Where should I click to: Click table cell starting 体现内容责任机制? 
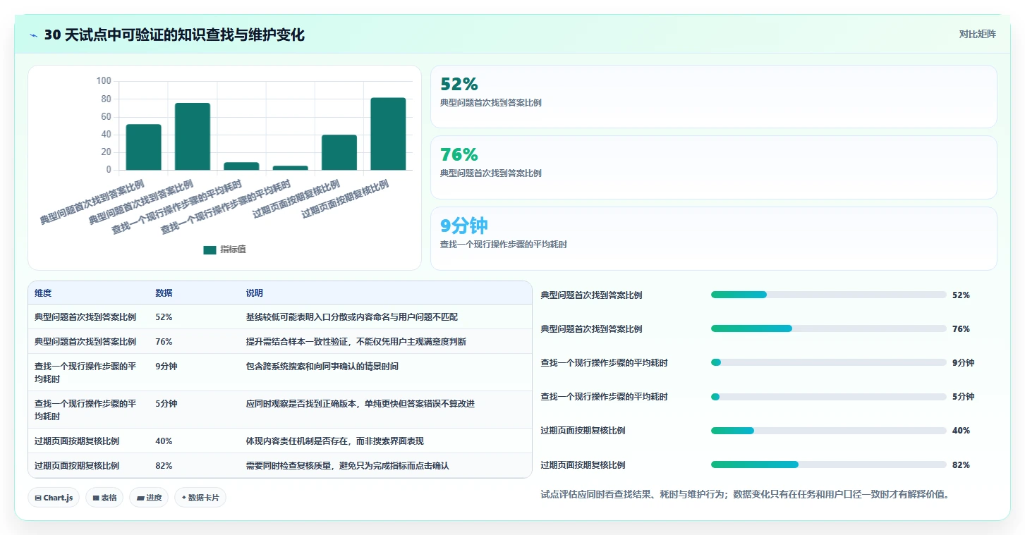point(386,441)
